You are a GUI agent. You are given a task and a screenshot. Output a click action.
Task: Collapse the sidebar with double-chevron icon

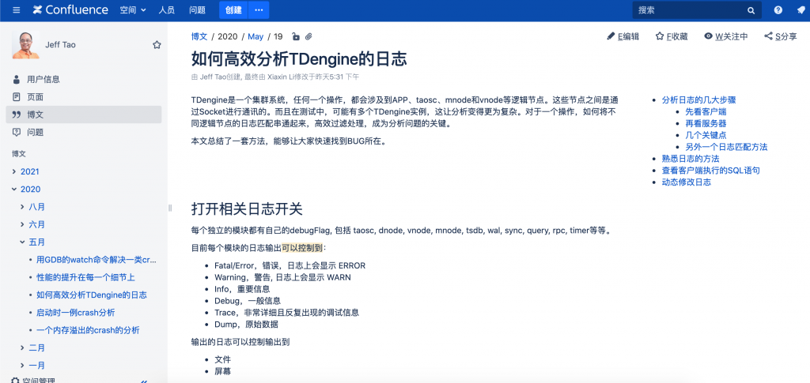pyautogui.click(x=144, y=381)
